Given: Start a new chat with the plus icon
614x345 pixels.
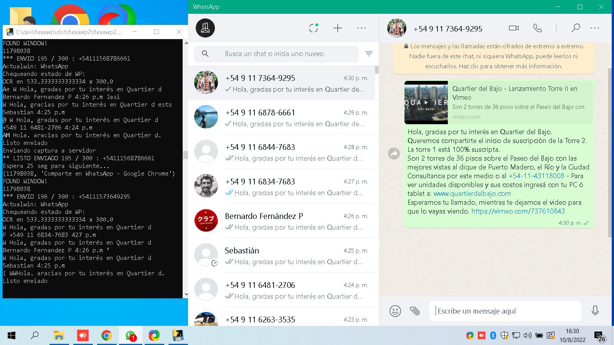Looking at the screenshot, I should (338, 28).
